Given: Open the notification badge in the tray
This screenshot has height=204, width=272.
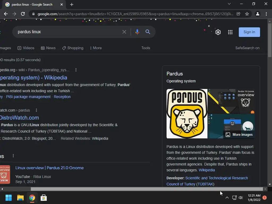Looking at the screenshot, I should [x=265, y=198].
